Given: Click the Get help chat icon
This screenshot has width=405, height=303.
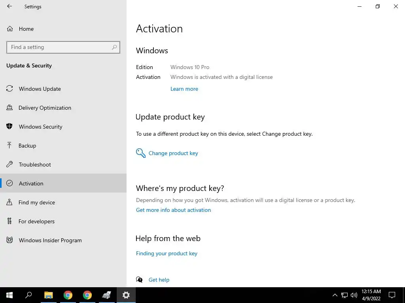Looking at the screenshot, I should [139, 280].
